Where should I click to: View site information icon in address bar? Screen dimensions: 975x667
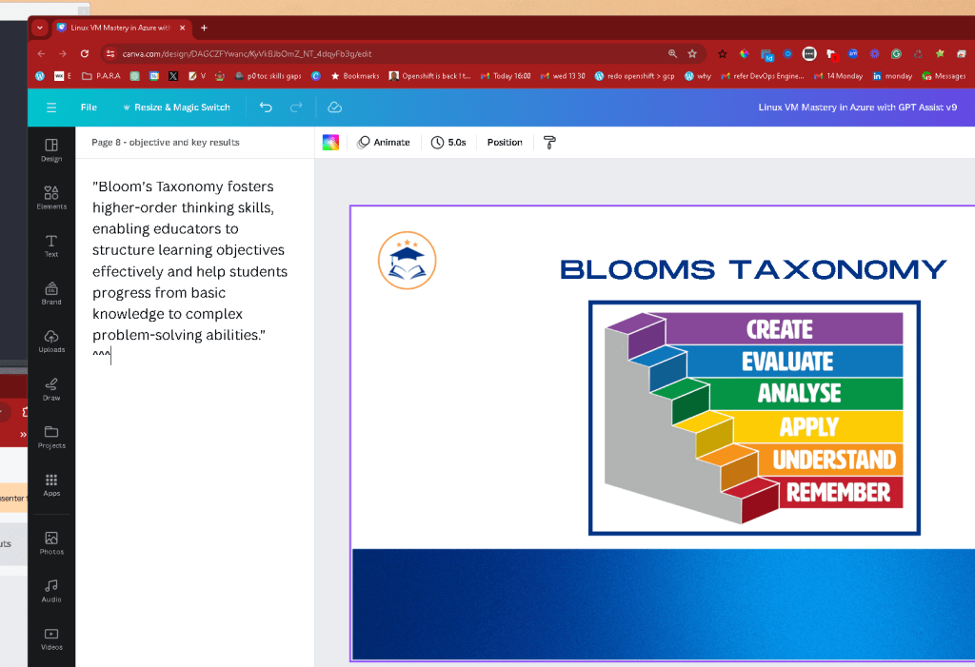click(x=110, y=54)
